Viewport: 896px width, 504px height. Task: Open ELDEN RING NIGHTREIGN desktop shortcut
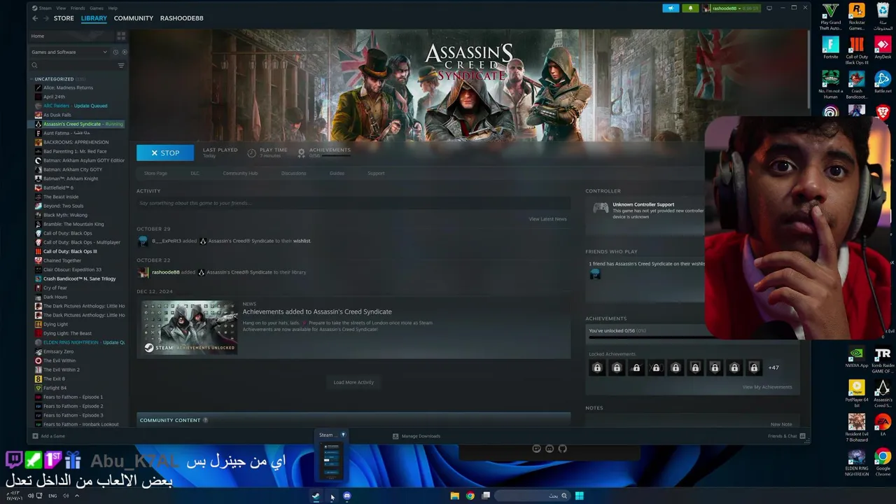857,462
